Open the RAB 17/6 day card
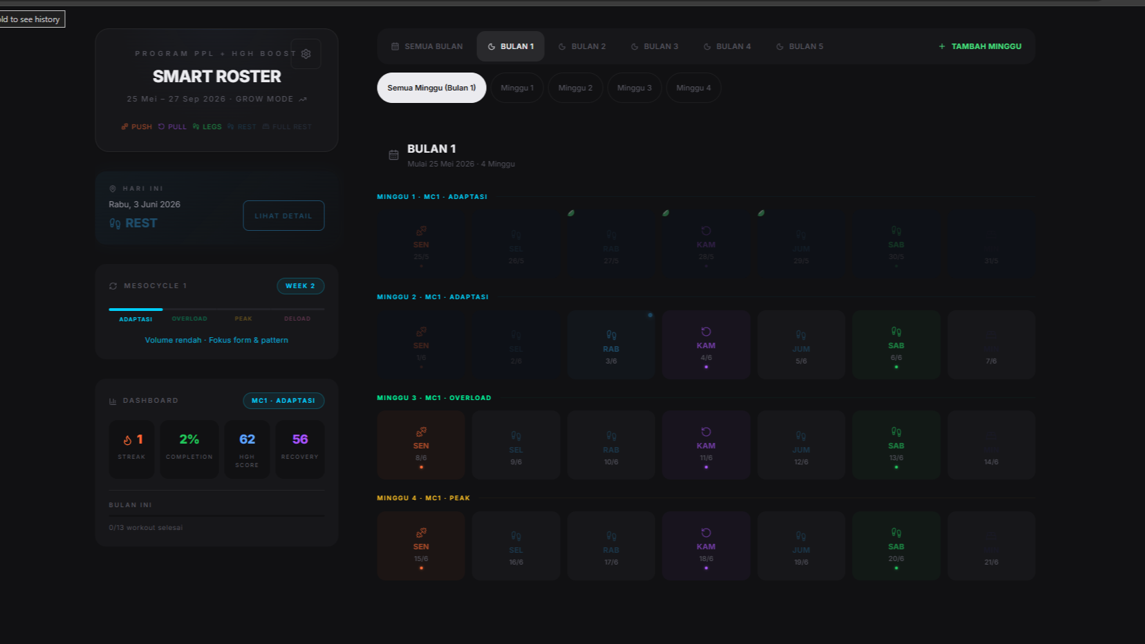Viewport: 1145px width, 644px height. [611, 546]
